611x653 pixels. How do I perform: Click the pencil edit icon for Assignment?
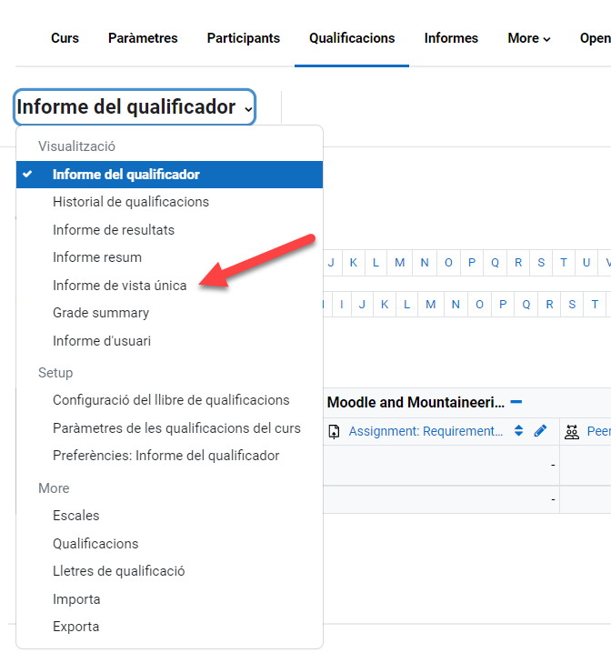pyautogui.click(x=540, y=431)
